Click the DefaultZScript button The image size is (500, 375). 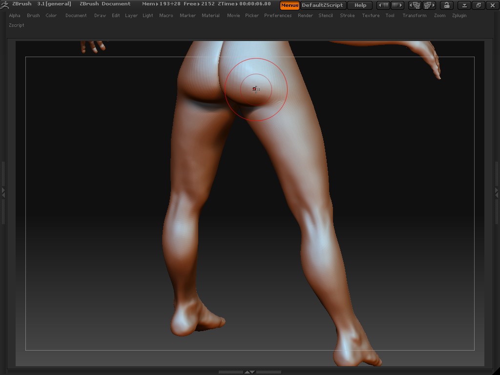pyautogui.click(x=322, y=5)
